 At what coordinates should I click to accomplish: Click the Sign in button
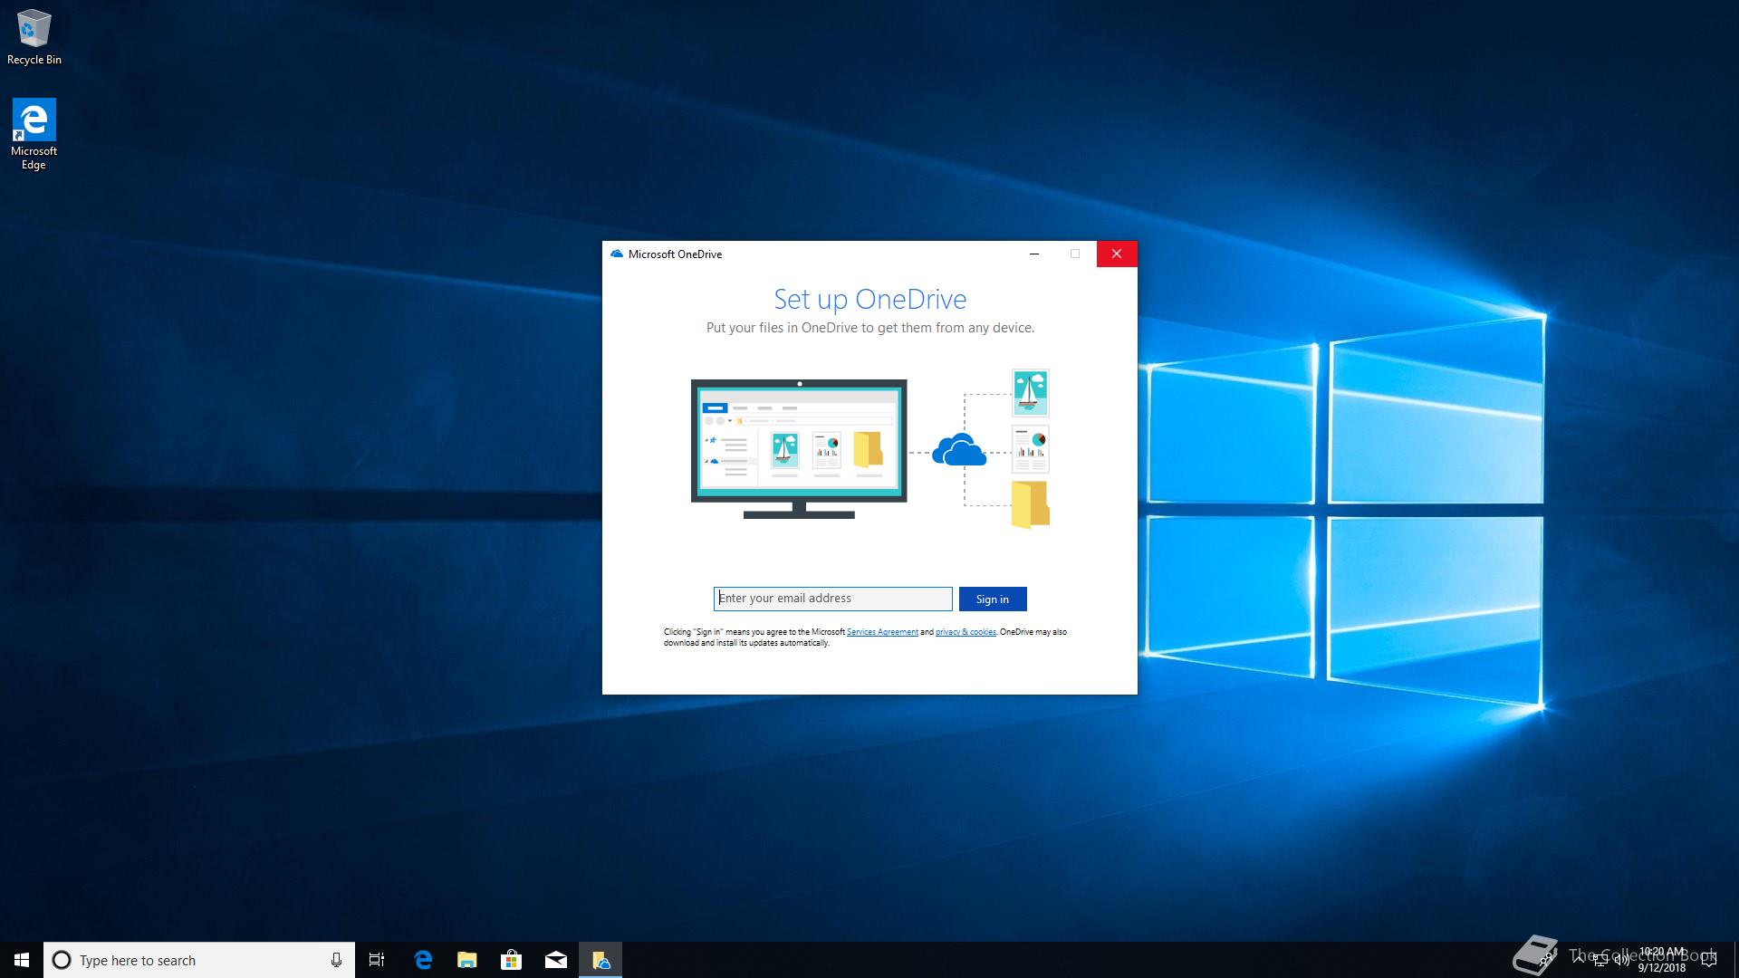click(993, 599)
